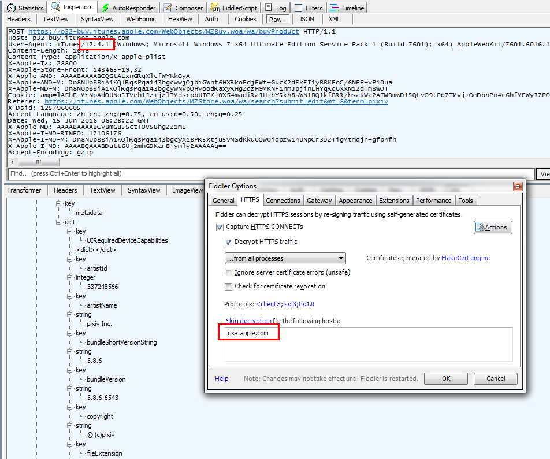Screen dimensions: 550x459
Task: Click the Skip decryption link
Action: tap(248, 321)
